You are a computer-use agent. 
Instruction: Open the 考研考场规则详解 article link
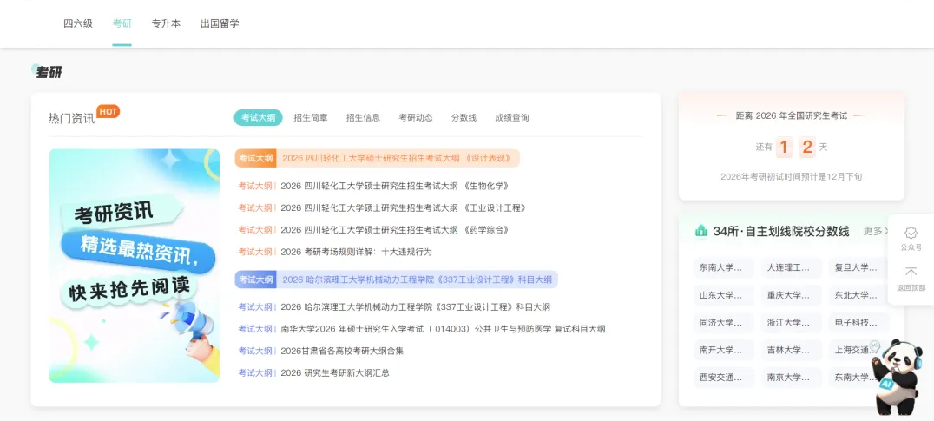356,252
